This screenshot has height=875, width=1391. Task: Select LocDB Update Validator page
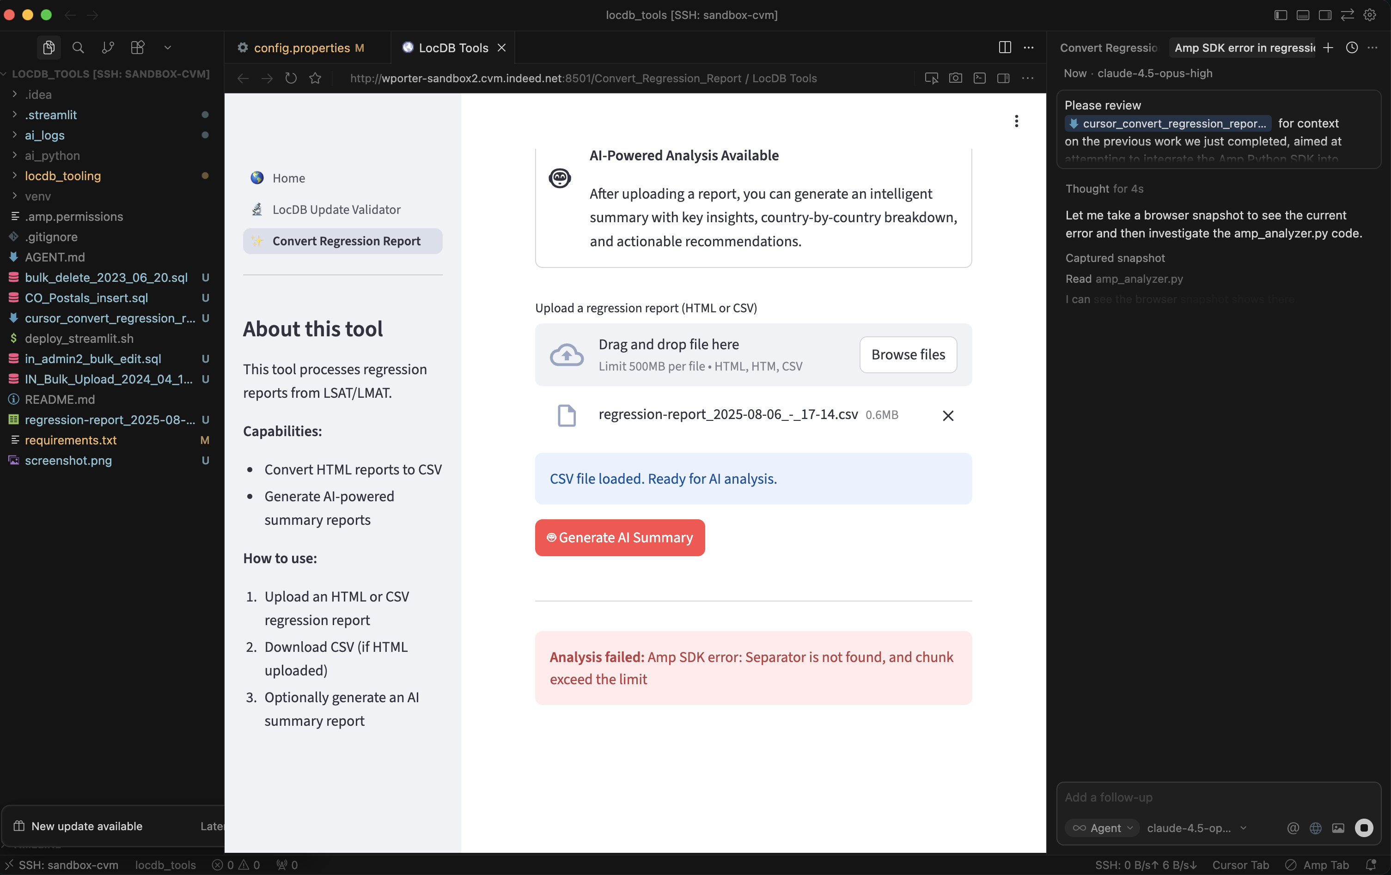(x=336, y=210)
